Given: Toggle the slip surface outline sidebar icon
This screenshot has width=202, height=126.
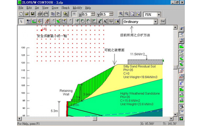Looking at the screenshot, I should tap(181, 53).
